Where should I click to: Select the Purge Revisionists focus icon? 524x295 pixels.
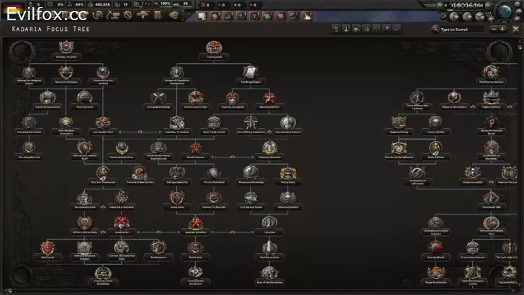(435, 273)
